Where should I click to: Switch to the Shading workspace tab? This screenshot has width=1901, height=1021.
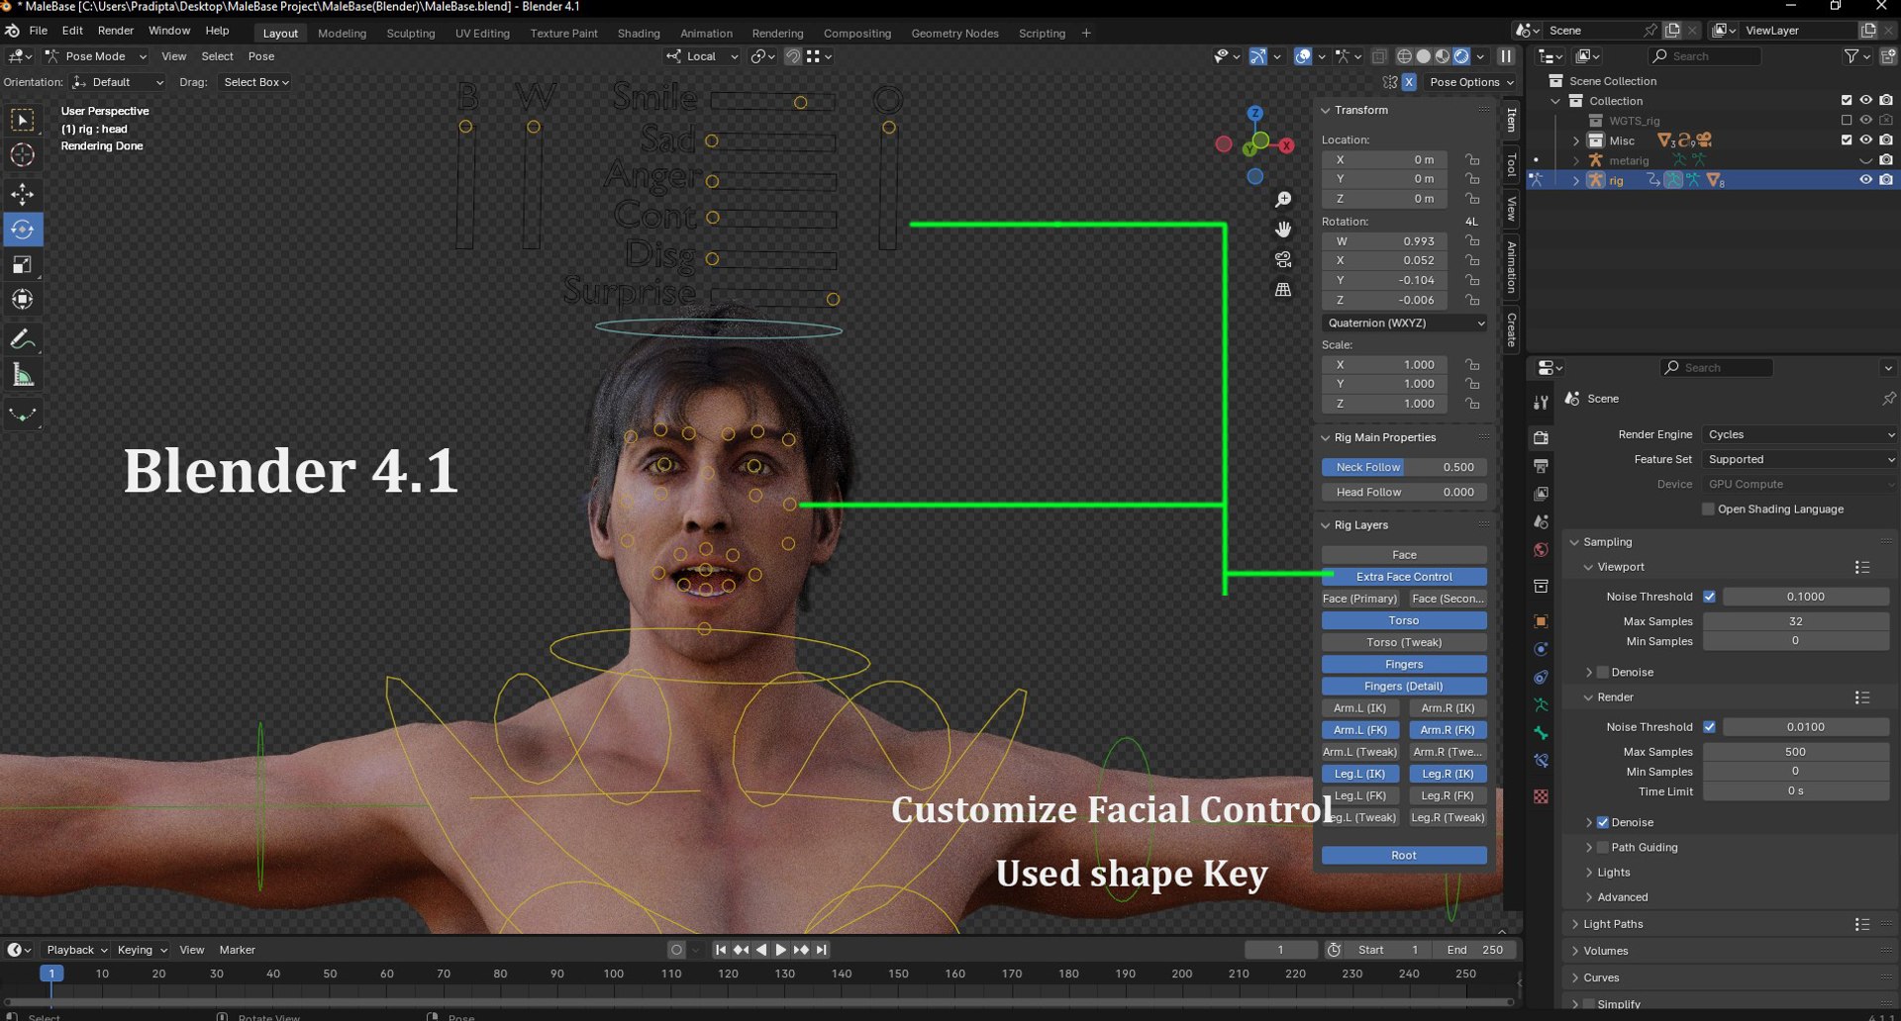click(639, 34)
